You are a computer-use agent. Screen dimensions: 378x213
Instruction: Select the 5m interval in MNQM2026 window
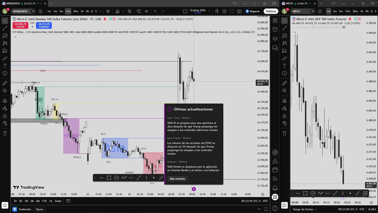(x=61, y=11)
